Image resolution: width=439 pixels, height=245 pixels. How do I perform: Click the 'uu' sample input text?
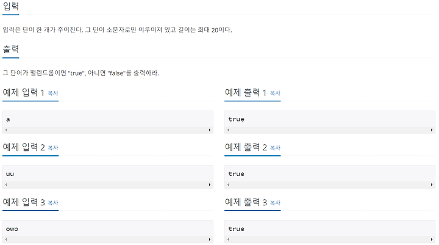click(10, 174)
